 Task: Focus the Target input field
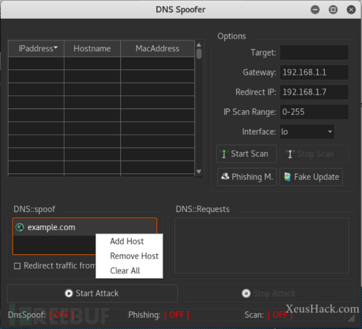[x=314, y=53]
